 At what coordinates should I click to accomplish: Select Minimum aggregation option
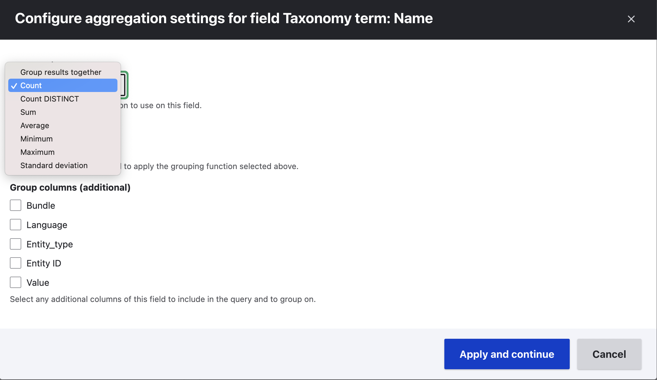pyautogui.click(x=36, y=139)
